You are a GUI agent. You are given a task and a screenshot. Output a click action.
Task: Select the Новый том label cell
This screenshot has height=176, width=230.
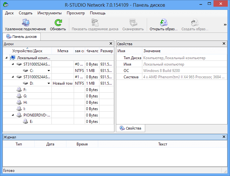coord(63,83)
